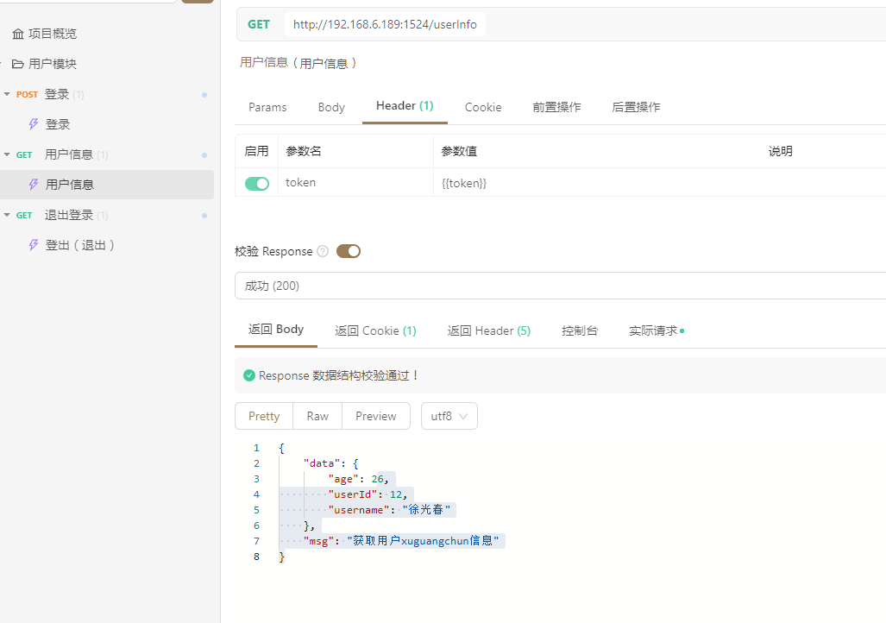
Task: Click the blue dot on GET 退出登录 row
Action: [204, 216]
